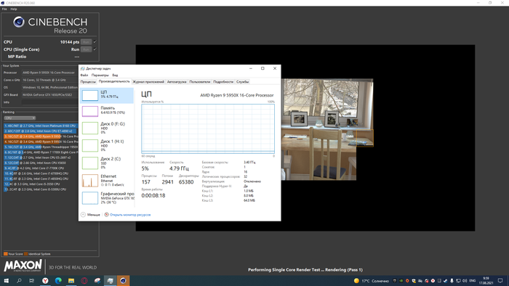Open Вид menu in Task Manager

[115, 75]
